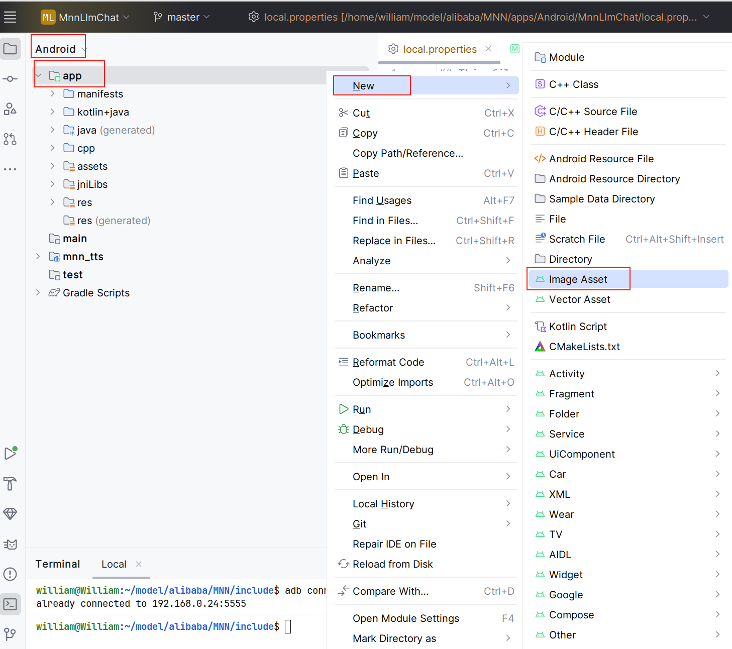Screen dimensions: 732x649
Task: Choose Open Module Settings
Action: point(426,618)
